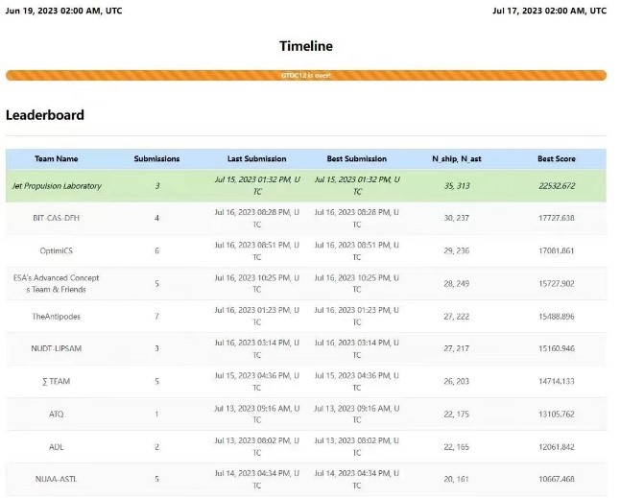Image resolution: width=620 pixels, height=498 pixels.
Task: Click the Best Submission column header
Action: [356, 158]
